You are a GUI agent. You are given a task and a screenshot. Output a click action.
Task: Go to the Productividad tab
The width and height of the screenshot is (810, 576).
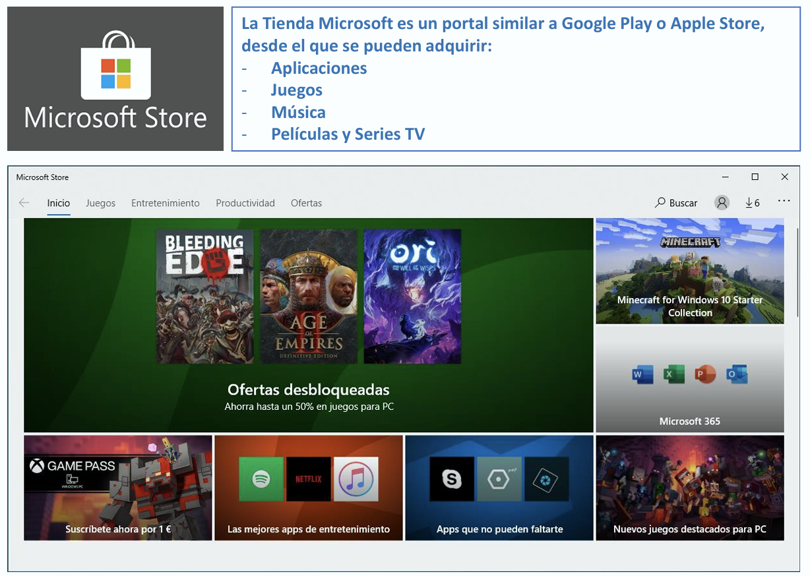(245, 203)
